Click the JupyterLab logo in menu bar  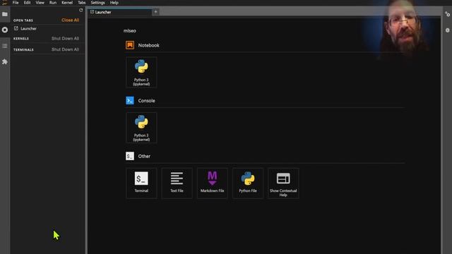pyautogui.click(x=4, y=3)
